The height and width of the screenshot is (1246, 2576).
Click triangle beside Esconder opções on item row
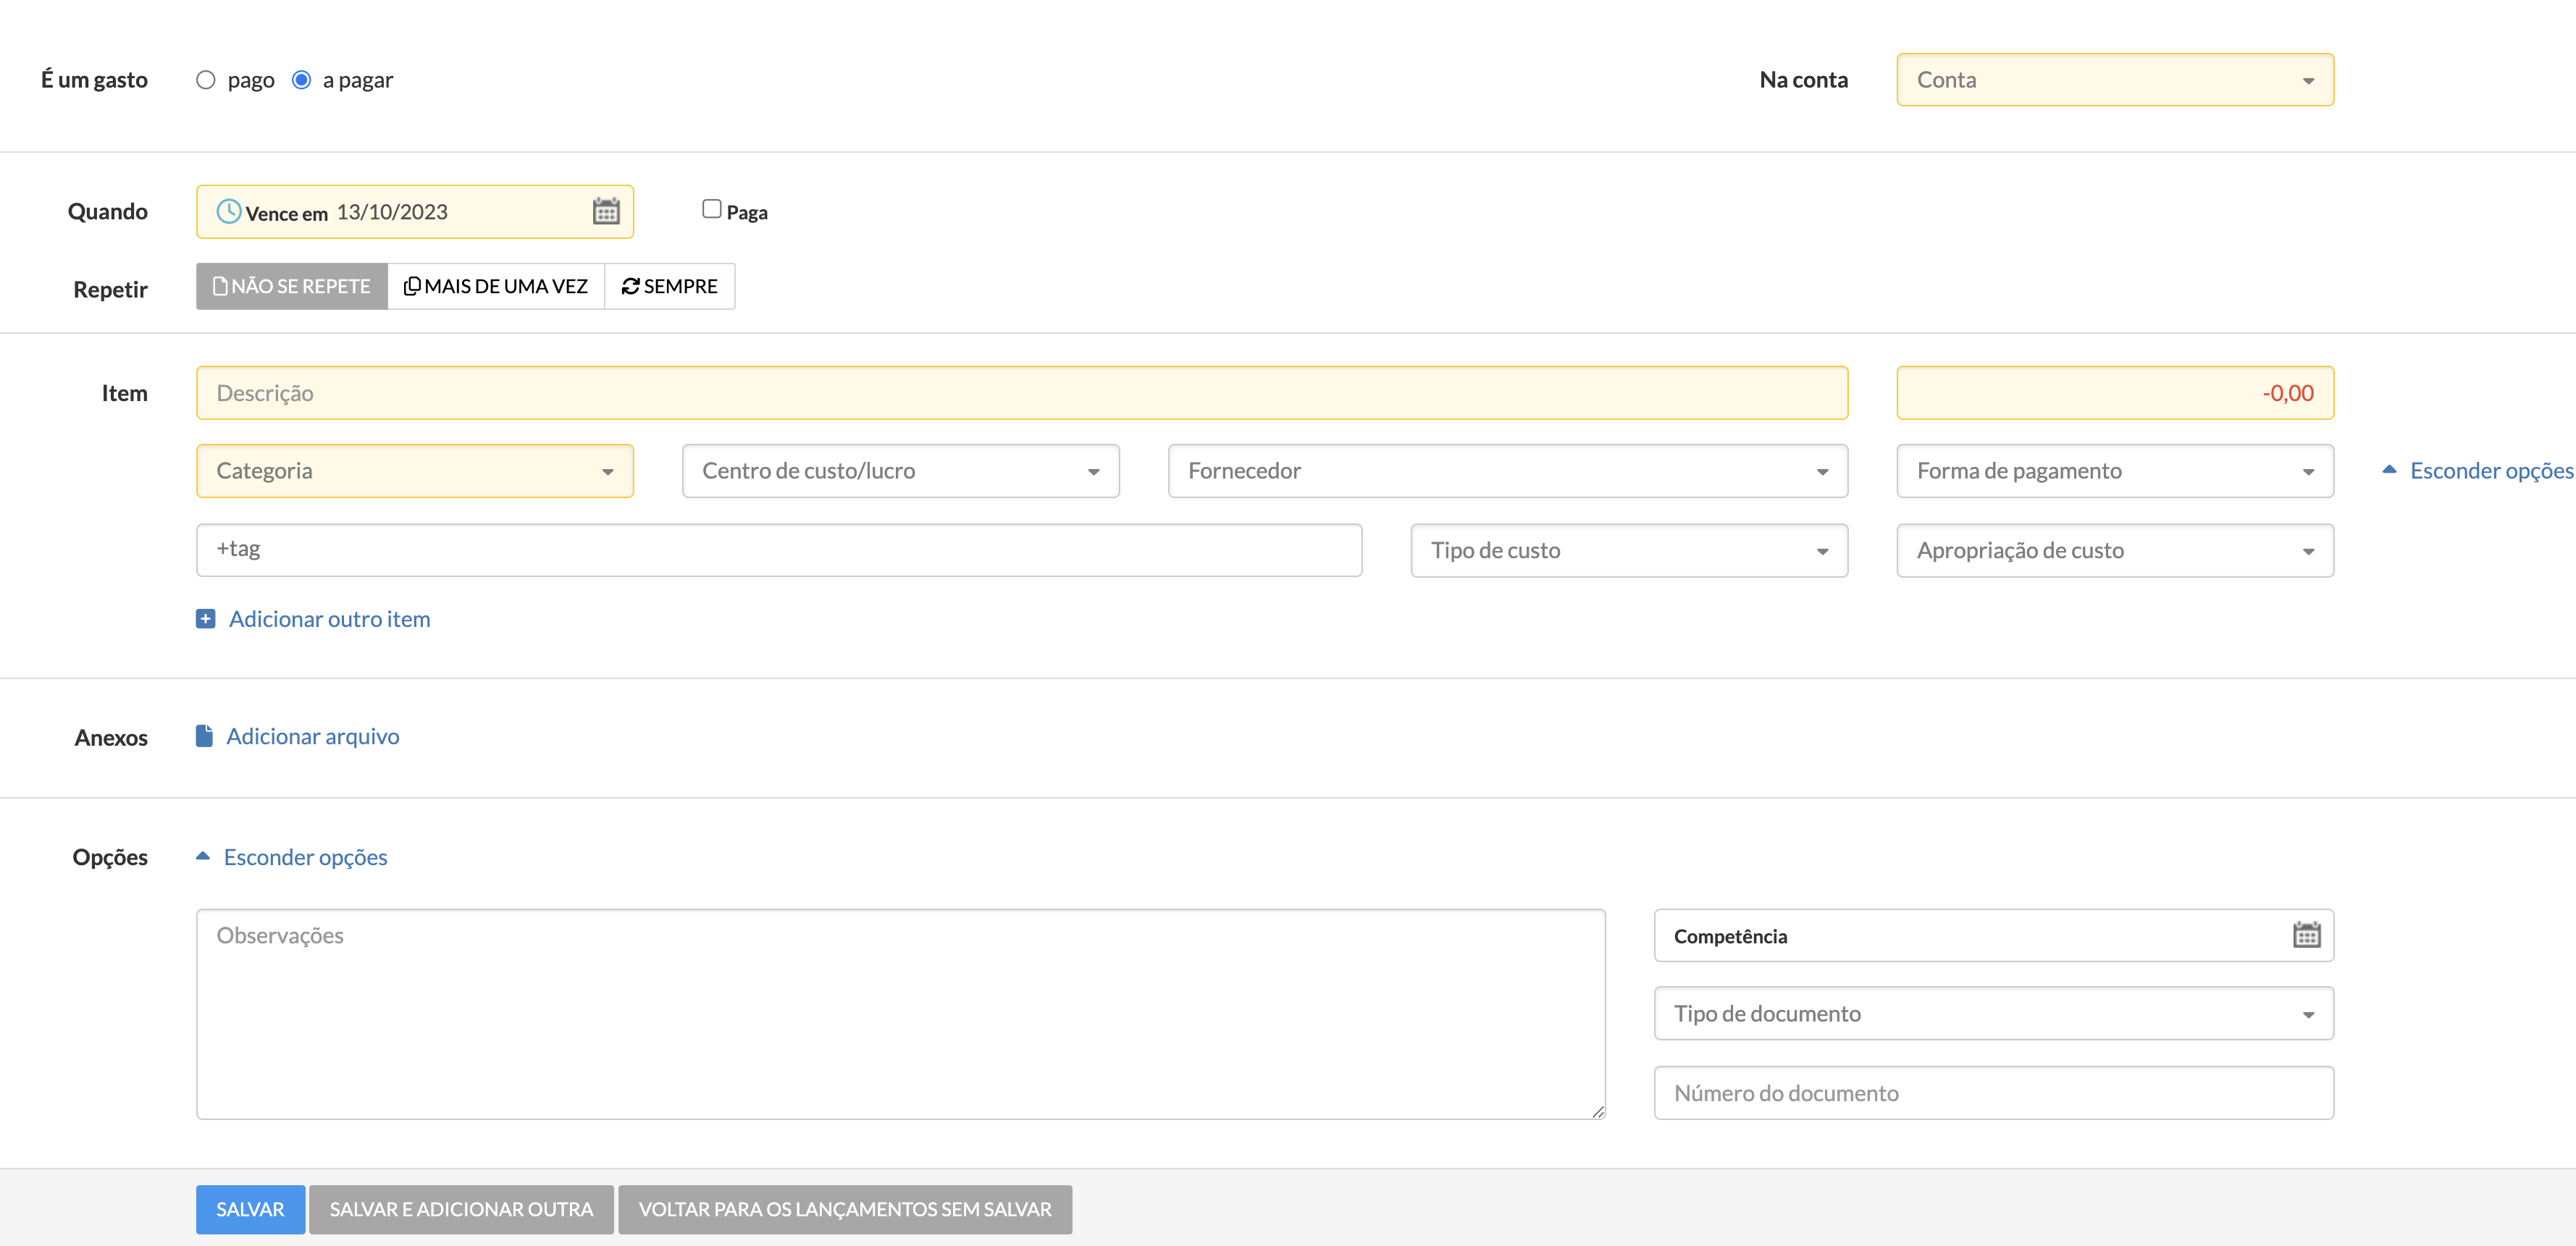2389,469
